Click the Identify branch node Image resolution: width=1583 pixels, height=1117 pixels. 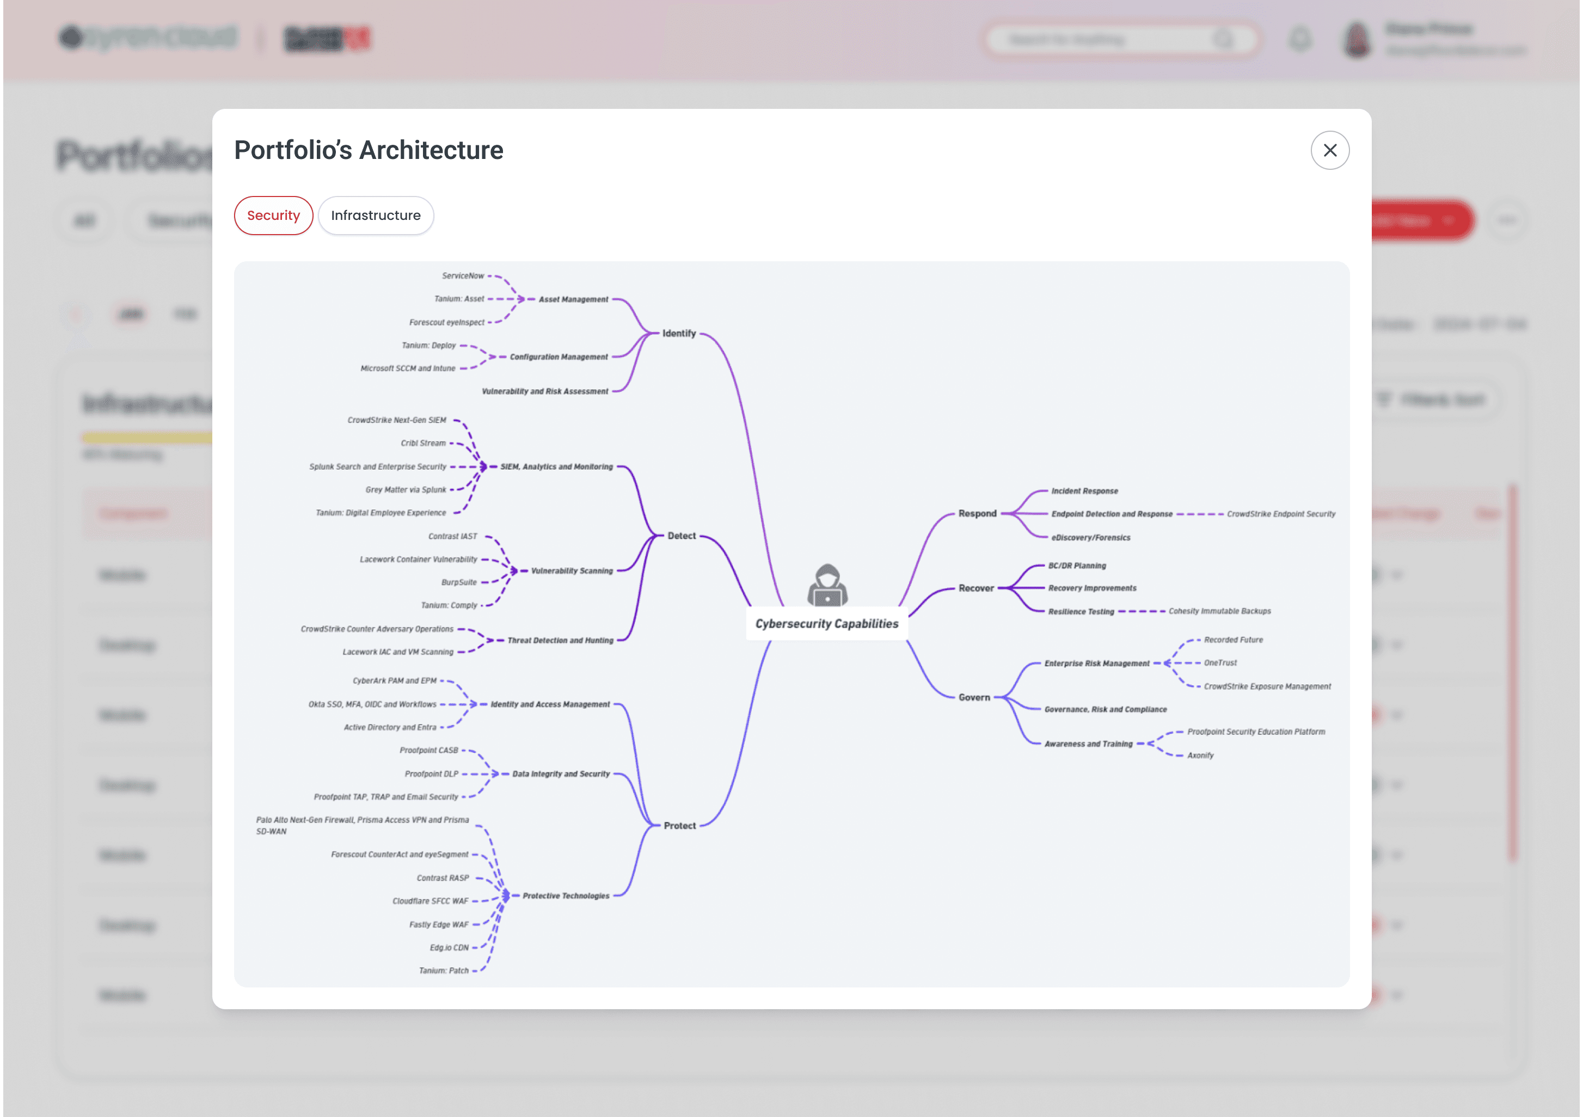pos(679,333)
